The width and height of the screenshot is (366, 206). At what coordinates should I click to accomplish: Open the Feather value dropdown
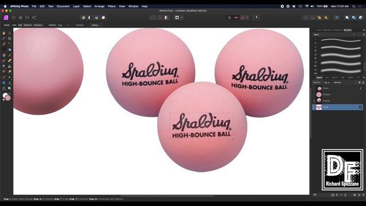pos(68,25)
